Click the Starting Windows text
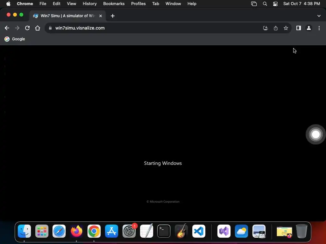The height and width of the screenshot is (244, 326). [x=163, y=163]
